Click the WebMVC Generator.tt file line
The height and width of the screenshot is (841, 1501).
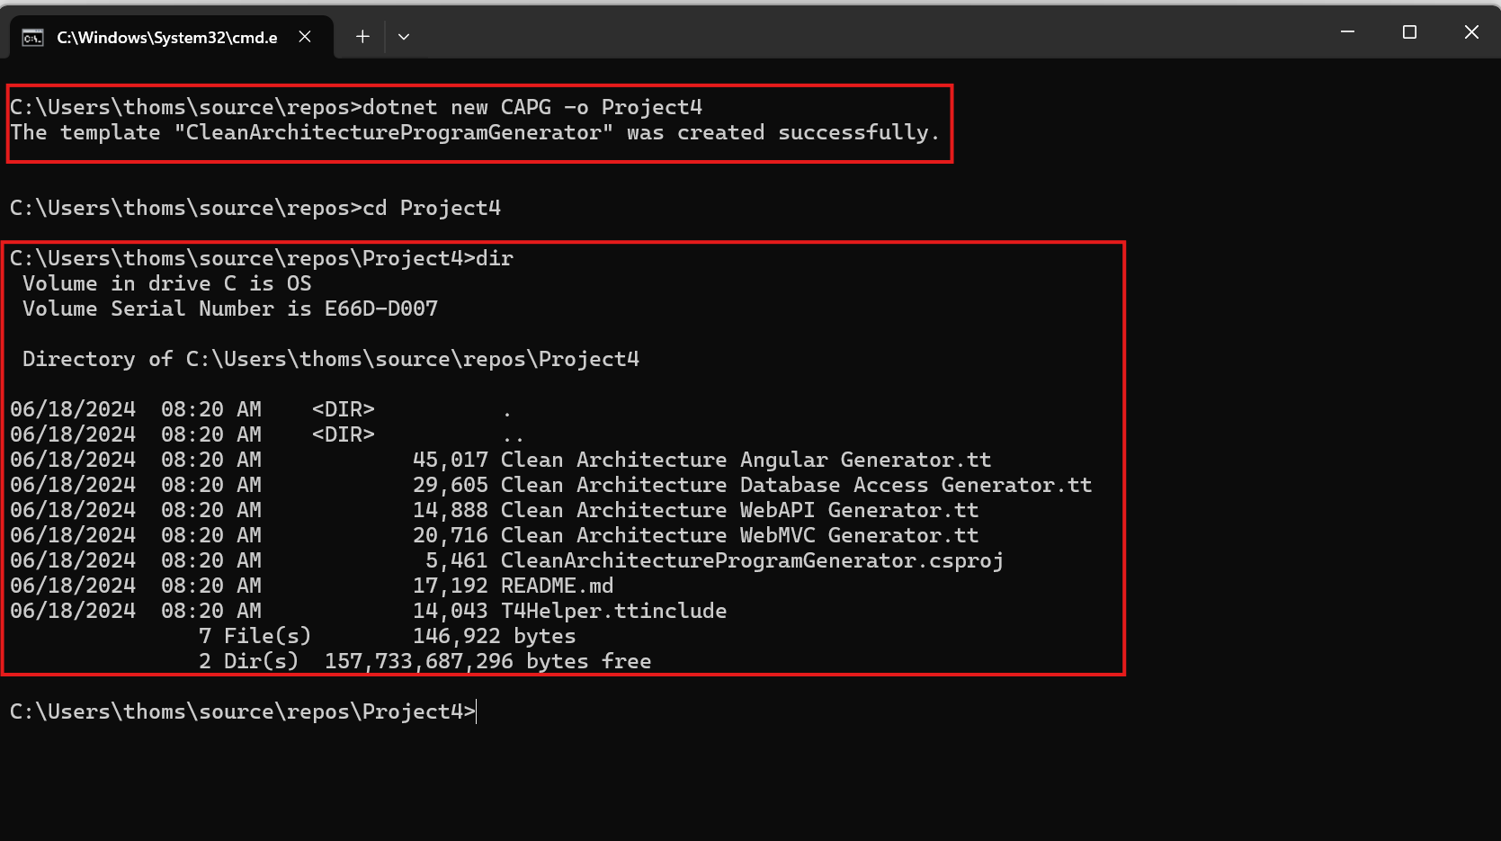click(x=495, y=535)
